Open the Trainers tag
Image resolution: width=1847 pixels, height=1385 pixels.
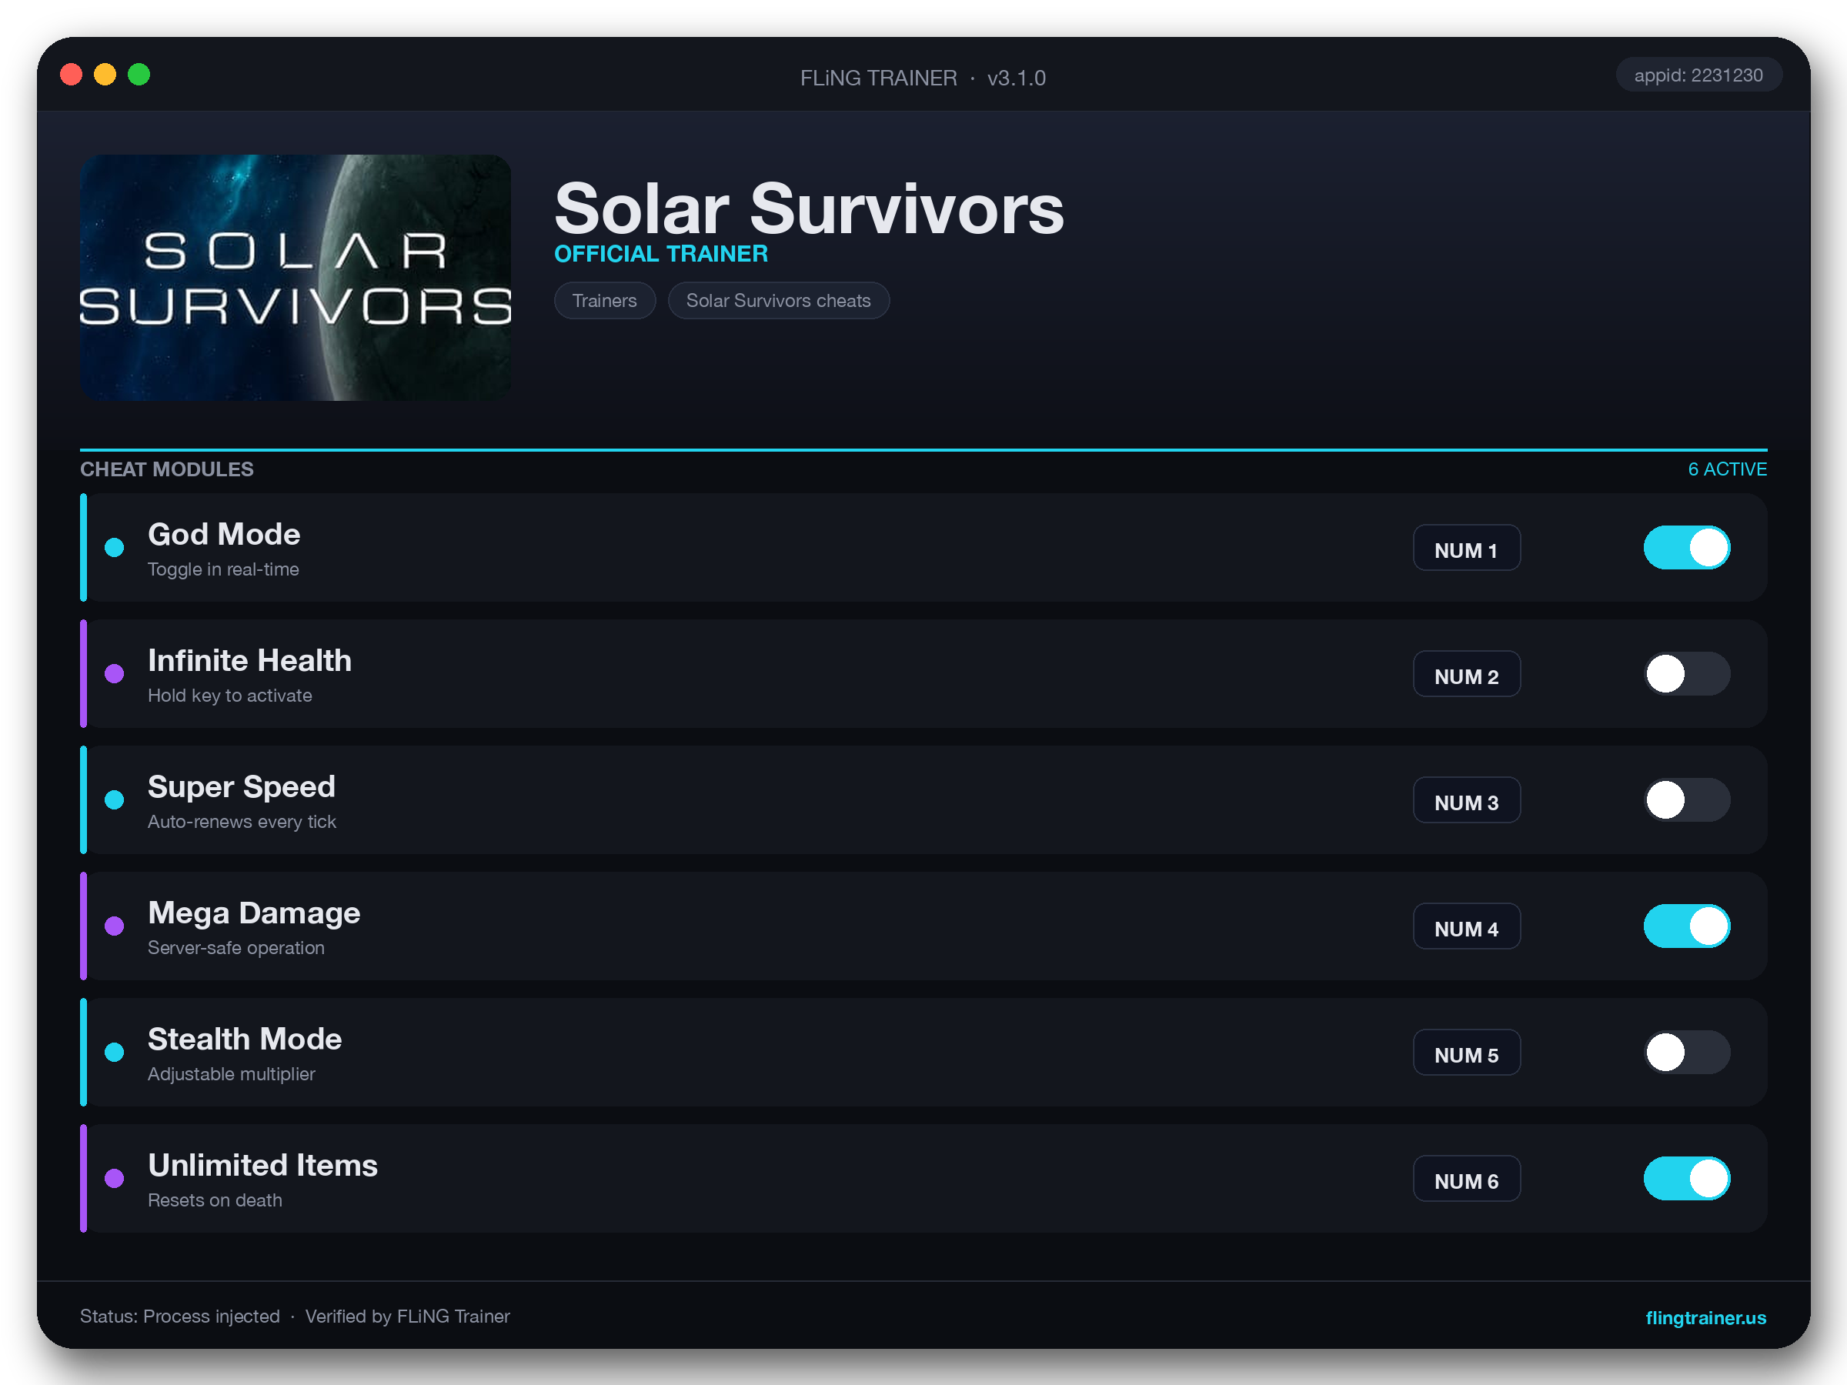(605, 301)
